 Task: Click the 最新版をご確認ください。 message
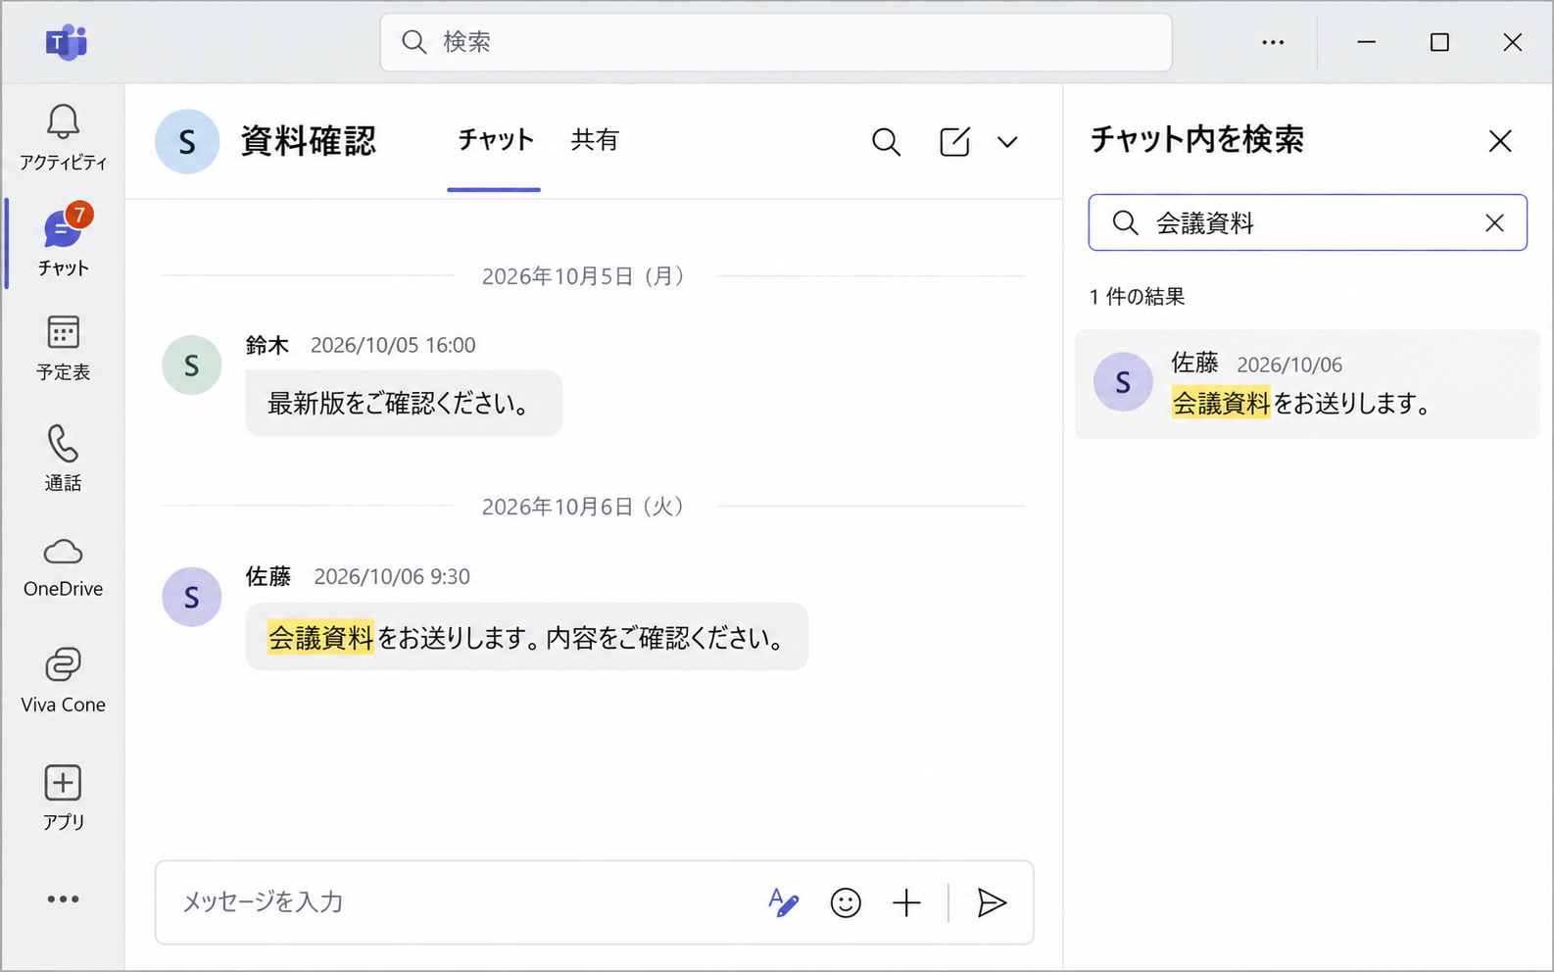(x=404, y=403)
